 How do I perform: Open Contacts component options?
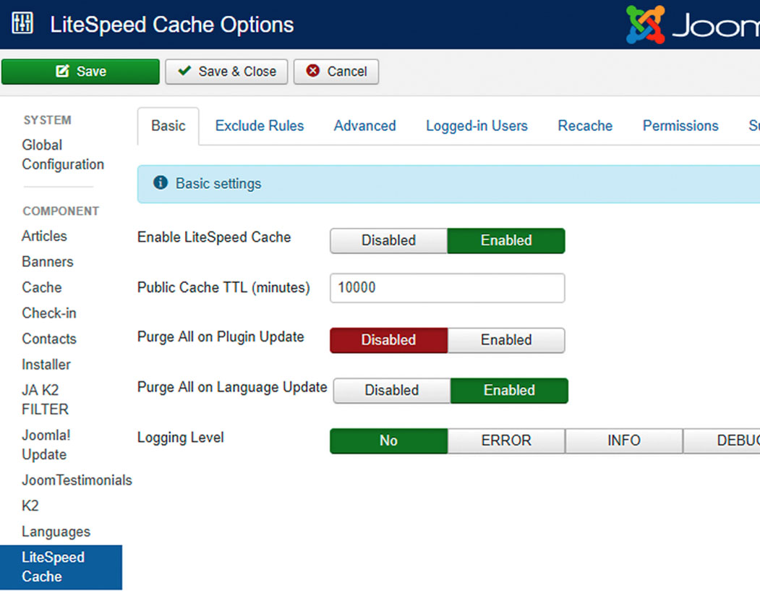(49, 339)
